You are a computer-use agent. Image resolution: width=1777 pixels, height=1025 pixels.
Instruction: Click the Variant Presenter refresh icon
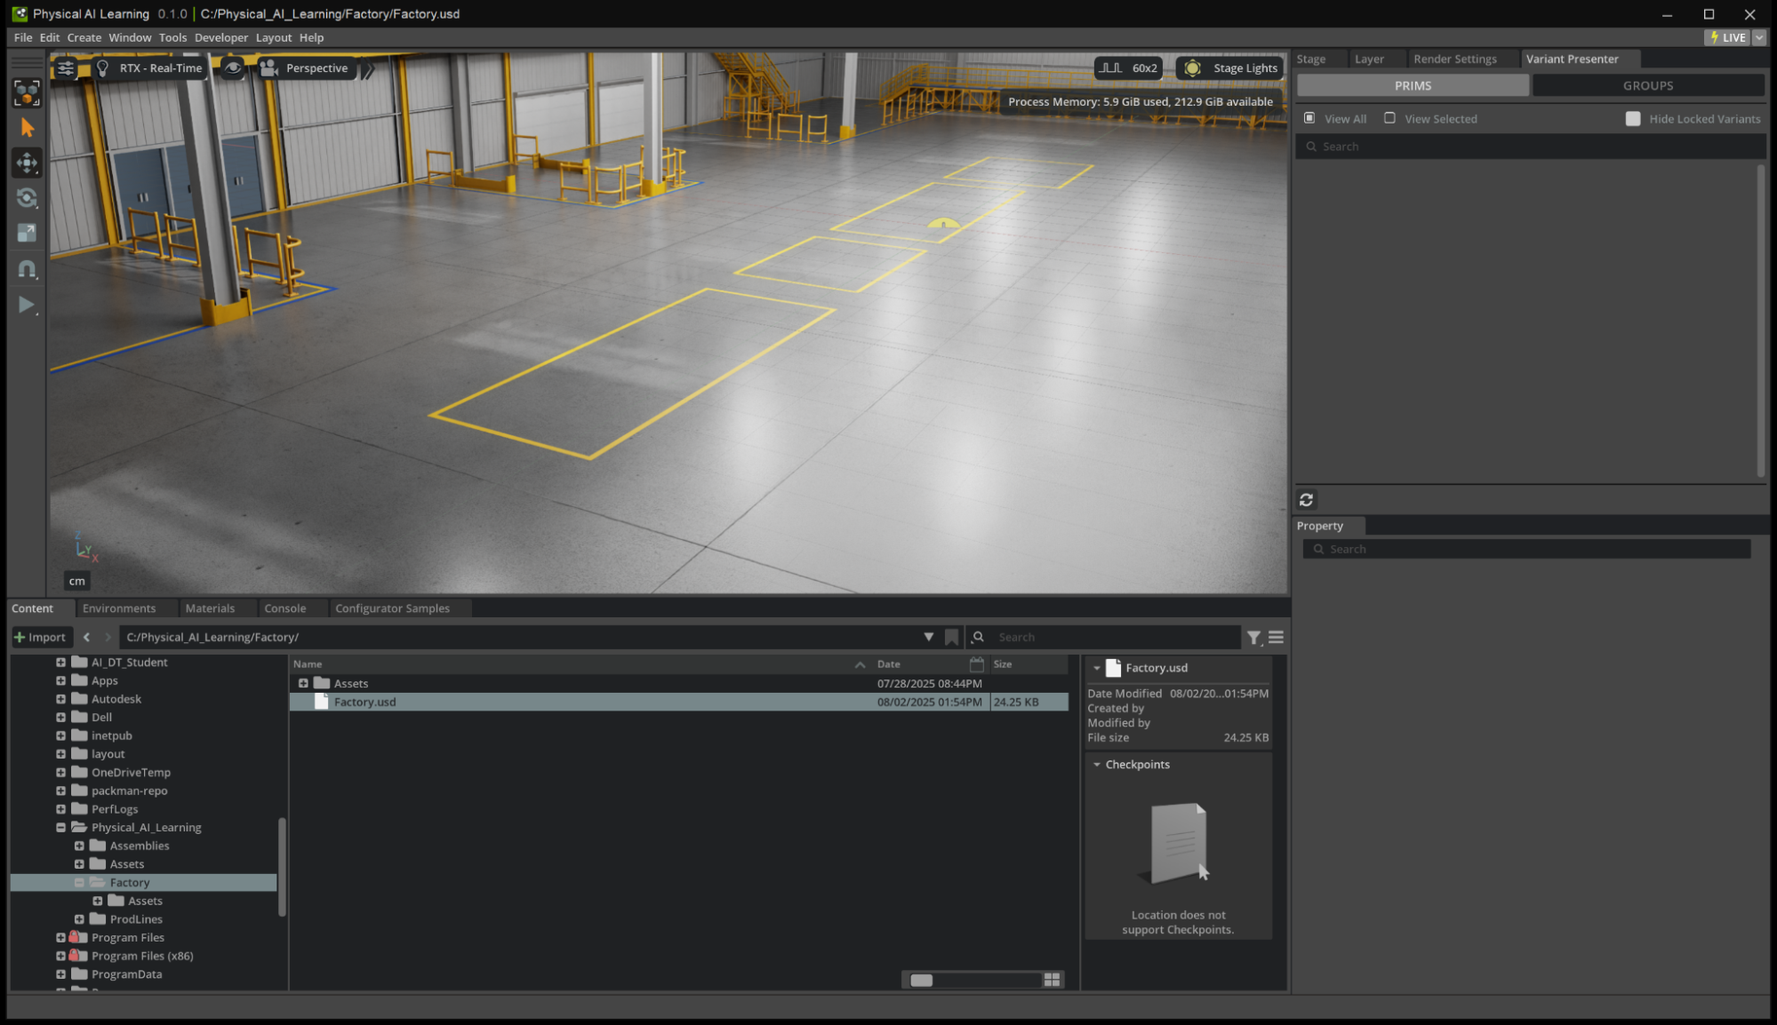point(1306,500)
